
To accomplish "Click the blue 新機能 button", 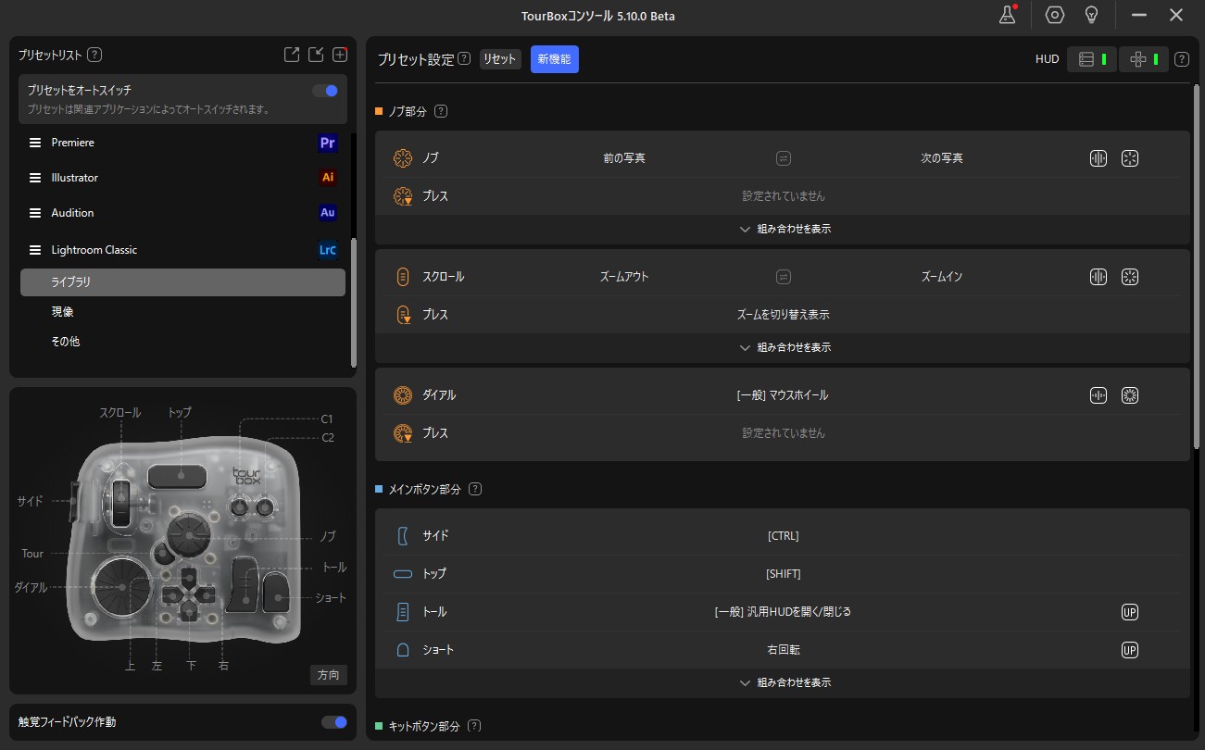I will pyautogui.click(x=554, y=59).
